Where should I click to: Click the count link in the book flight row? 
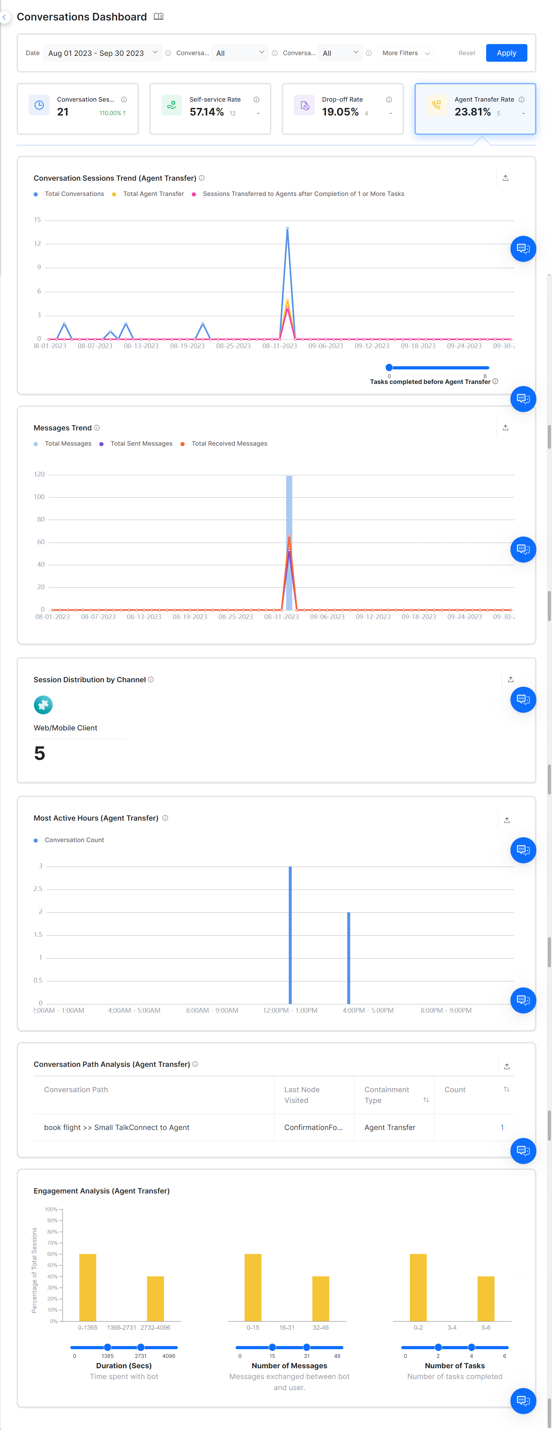point(502,1128)
